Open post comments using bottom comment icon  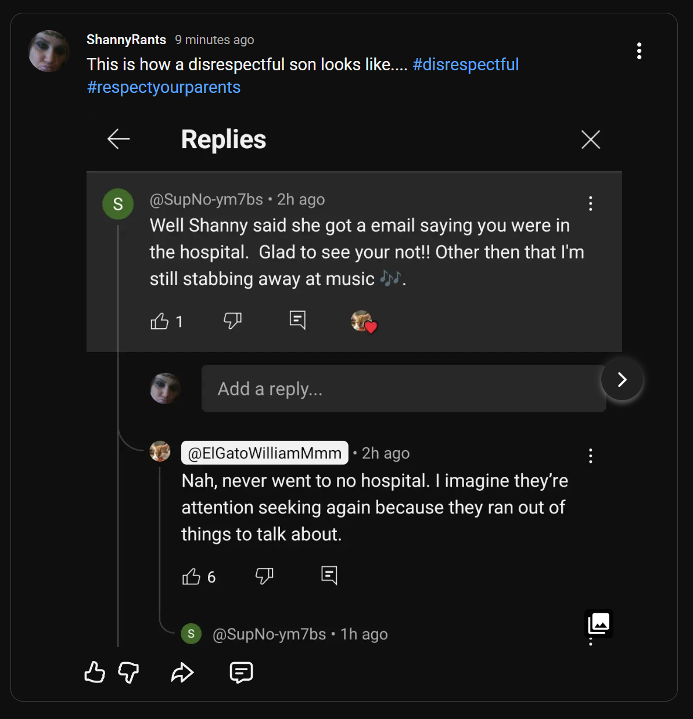click(x=241, y=673)
